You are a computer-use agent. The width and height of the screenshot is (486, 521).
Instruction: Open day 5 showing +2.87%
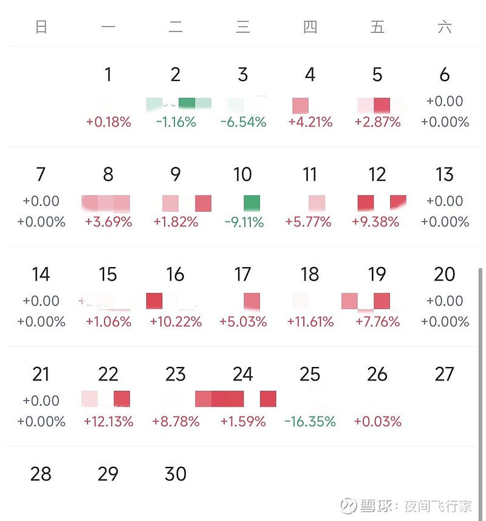click(x=377, y=97)
